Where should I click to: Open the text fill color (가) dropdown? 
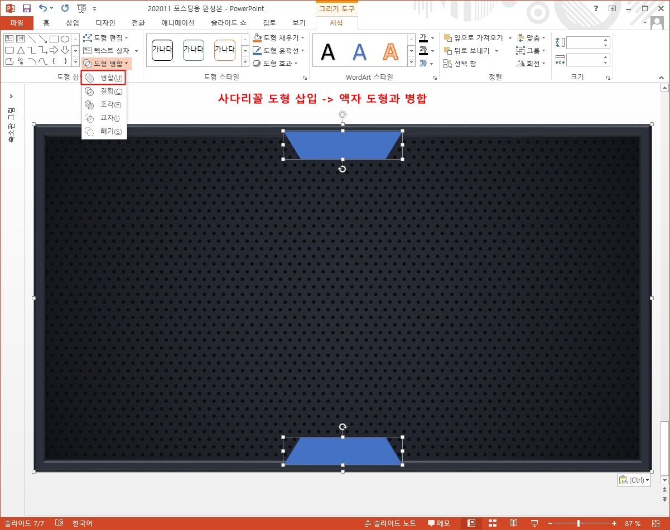[x=432, y=38]
